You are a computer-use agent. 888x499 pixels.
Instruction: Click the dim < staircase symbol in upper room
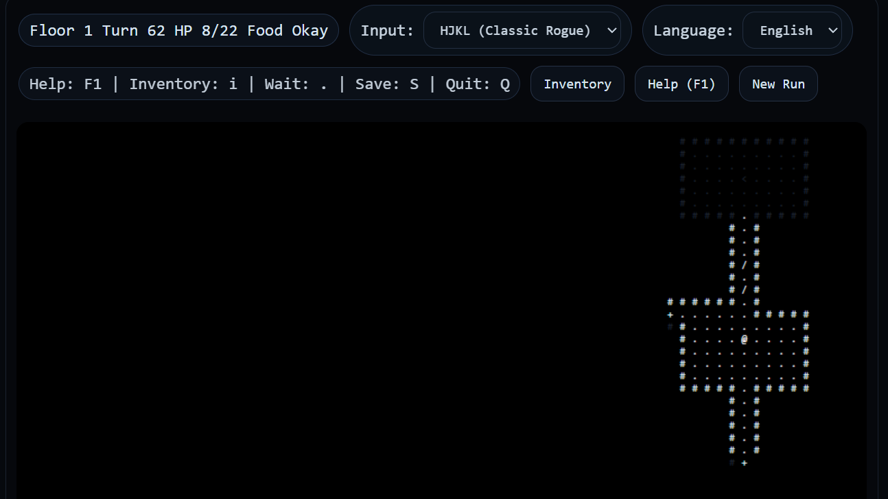pyautogui.click(x=744, y=179)
